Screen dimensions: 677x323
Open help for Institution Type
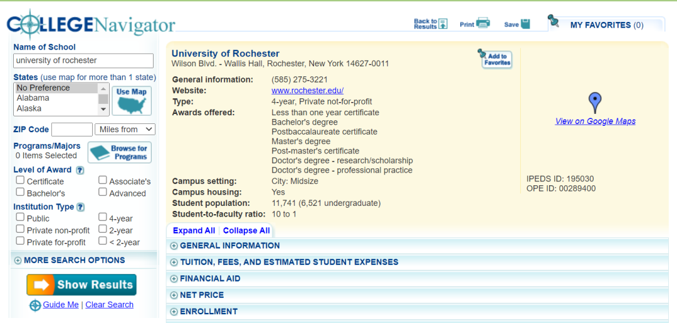(x=80, y=207)
